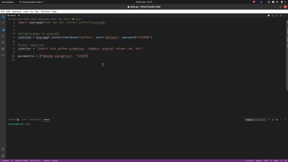Screen dimensions: 288x162
Task: Open notifications bell in status bar
Action: (x=285, y=161)
